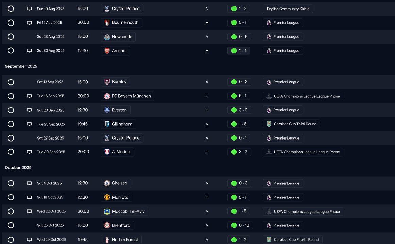This screenshot has width=395, height=244.
Task: Select the radio circle for Burnley fixture
Action: 11,82
